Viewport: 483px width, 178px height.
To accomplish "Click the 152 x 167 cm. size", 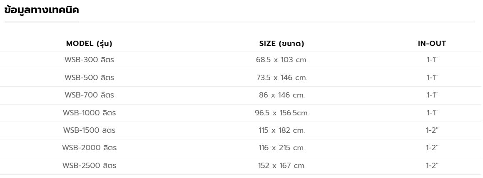I will click(281, 166).
